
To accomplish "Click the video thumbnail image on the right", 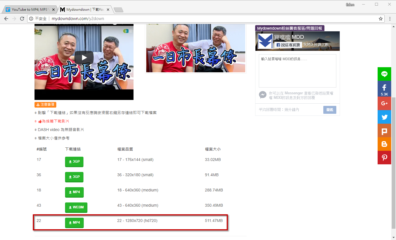I will click(196, 48).
